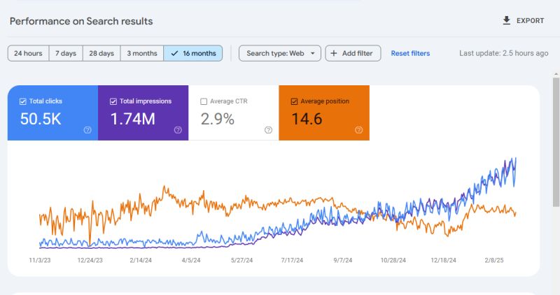Viewport: 560px width, 295px height.
Task: Click the EXPORT label
Action: [531, 21]
